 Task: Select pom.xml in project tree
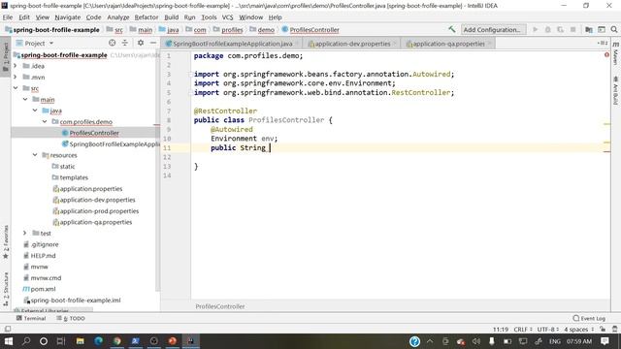43,289
